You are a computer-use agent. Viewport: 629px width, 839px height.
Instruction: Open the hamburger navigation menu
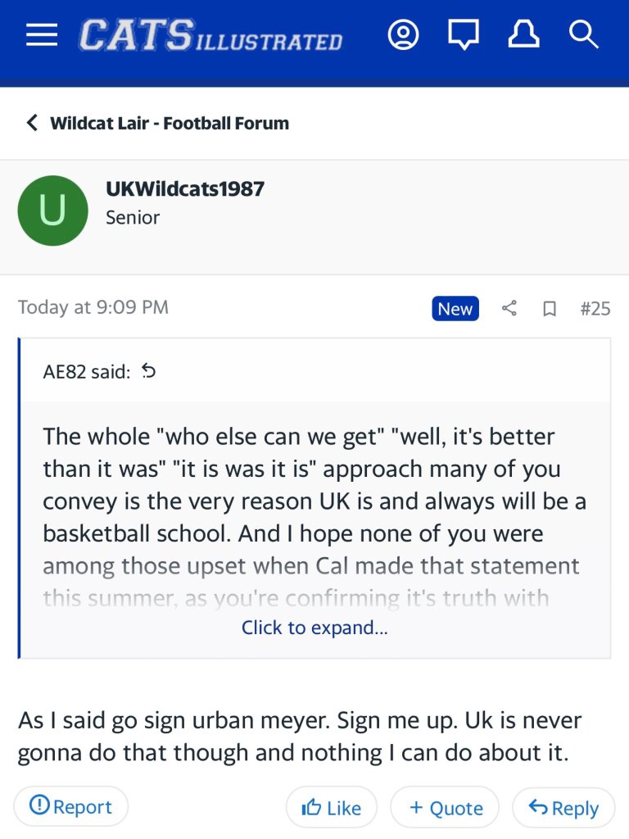42,35
